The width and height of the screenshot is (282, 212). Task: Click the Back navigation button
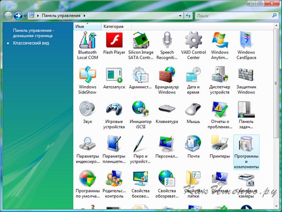(8, 16)
